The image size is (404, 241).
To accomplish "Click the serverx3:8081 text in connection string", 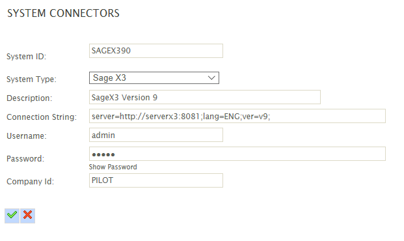I will (172, 117).
